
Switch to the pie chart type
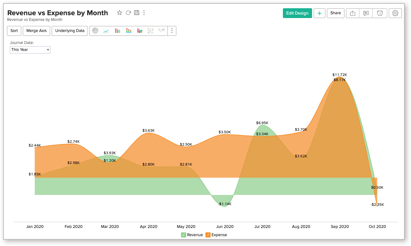coord(95,31)
